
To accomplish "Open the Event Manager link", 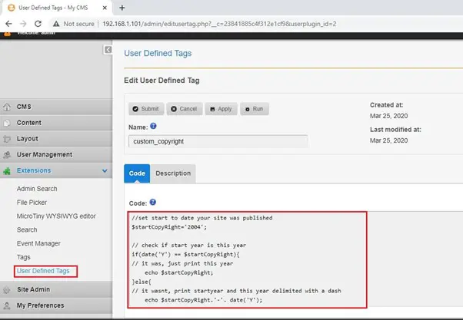I will 39,243.
